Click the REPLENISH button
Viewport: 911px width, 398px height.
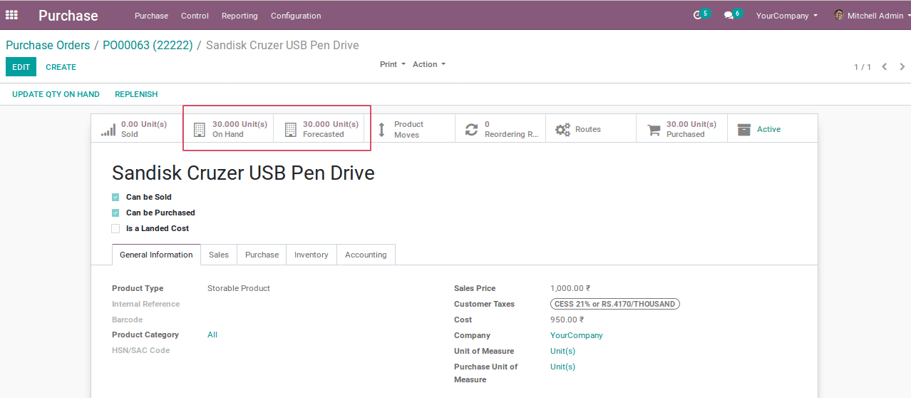[x=136, y=94]
